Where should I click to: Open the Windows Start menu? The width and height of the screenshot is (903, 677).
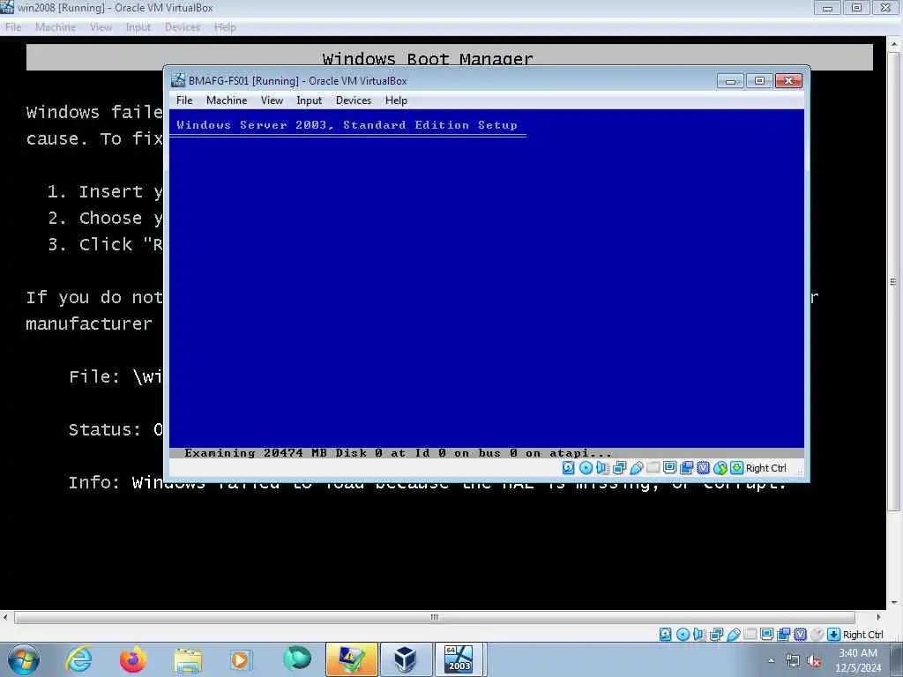24,659
